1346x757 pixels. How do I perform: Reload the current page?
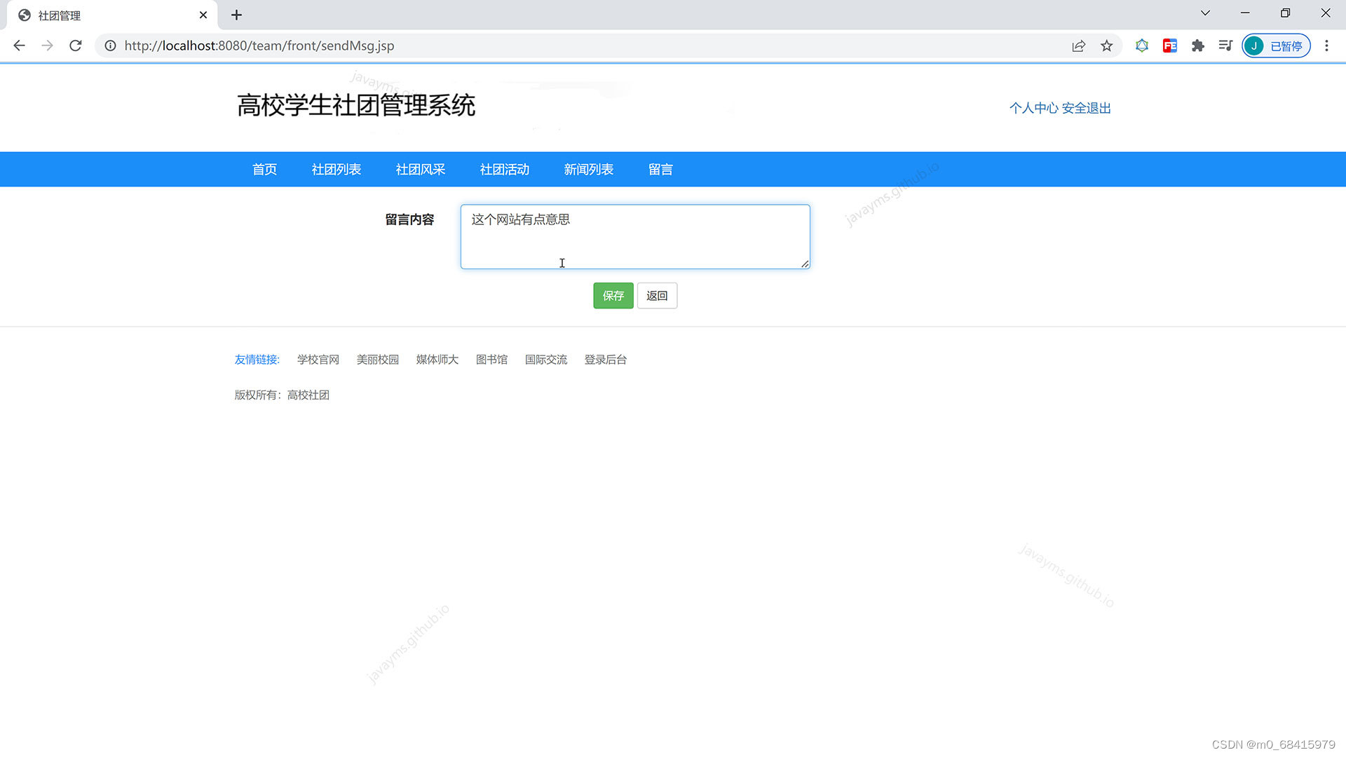pyautogui.click(x=76, y=46)
